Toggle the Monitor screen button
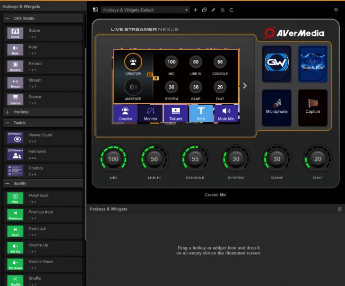 tap(150, 113)
